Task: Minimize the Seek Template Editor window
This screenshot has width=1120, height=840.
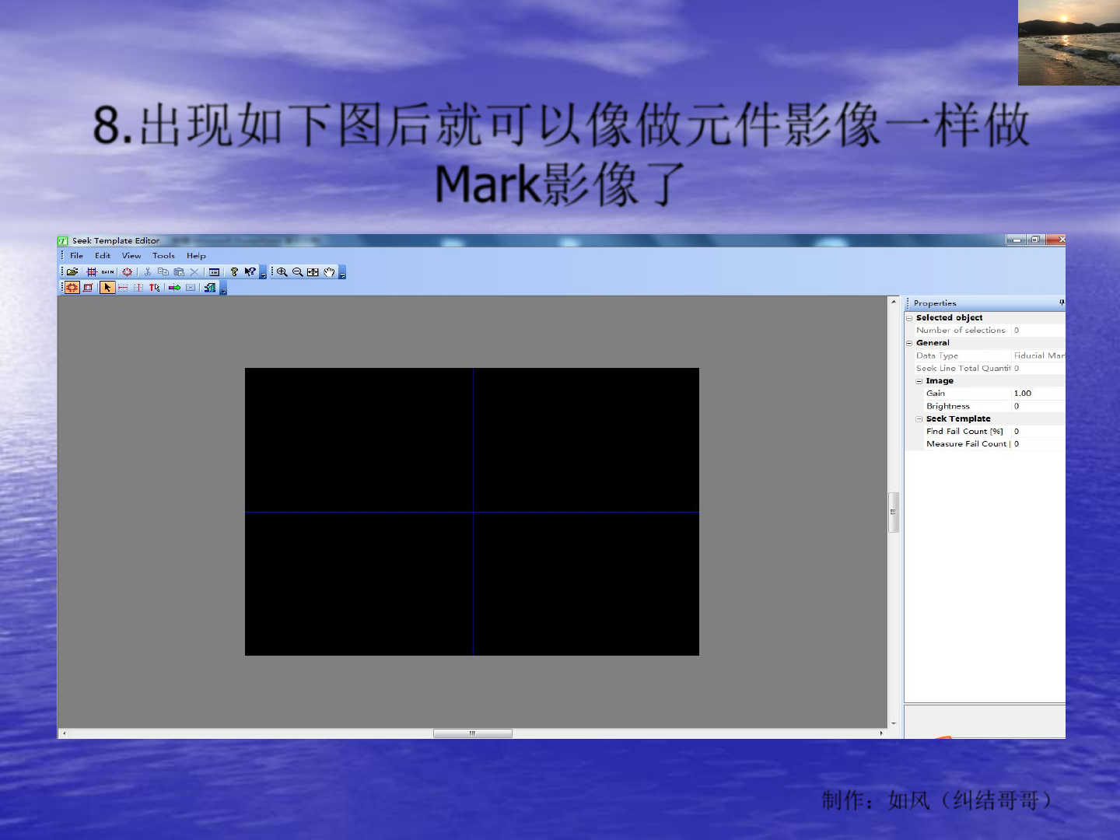Action: [1017, 240]
